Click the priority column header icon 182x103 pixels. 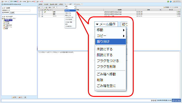pos(48,10)
